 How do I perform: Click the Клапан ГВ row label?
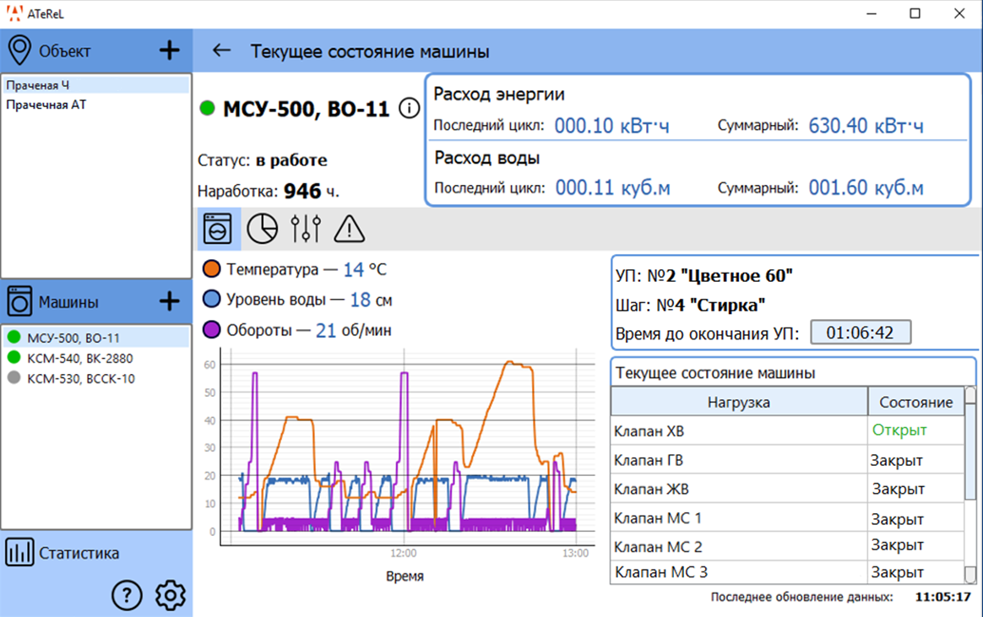point(649,460)
